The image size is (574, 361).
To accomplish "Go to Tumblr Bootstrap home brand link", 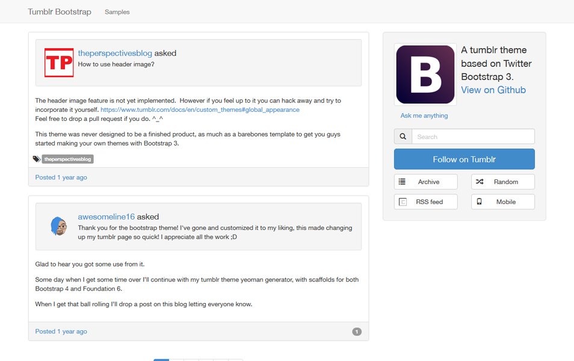I will pyautogui.click(x=60, y=11).
